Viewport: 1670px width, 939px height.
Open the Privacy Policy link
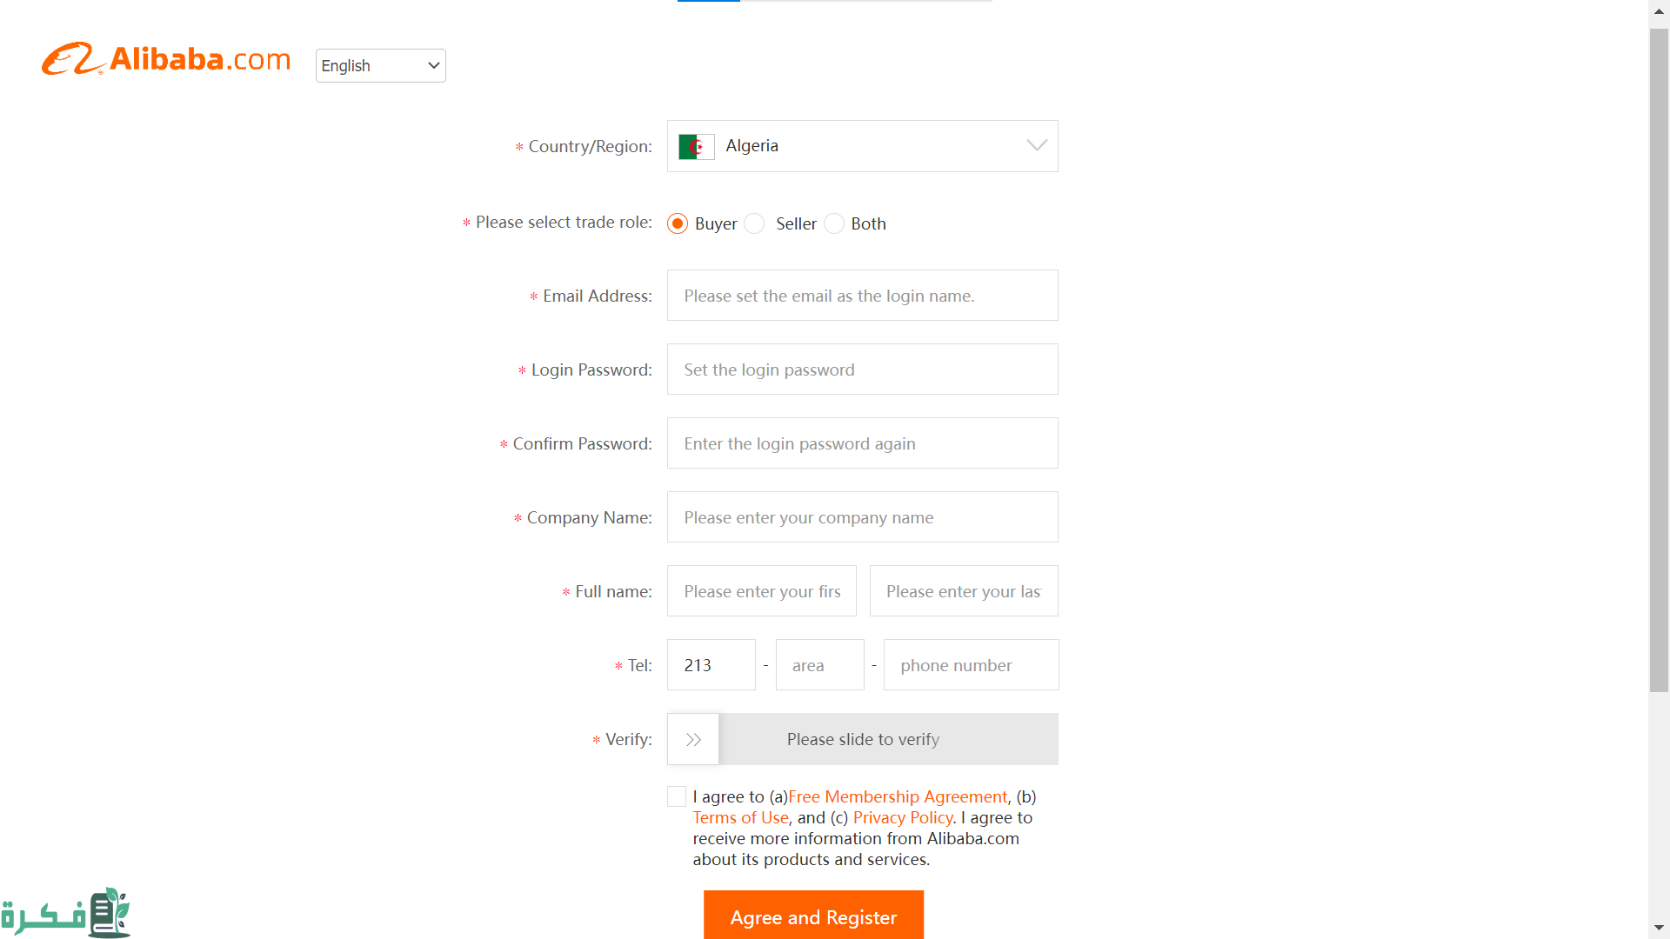tap(902, 817)
